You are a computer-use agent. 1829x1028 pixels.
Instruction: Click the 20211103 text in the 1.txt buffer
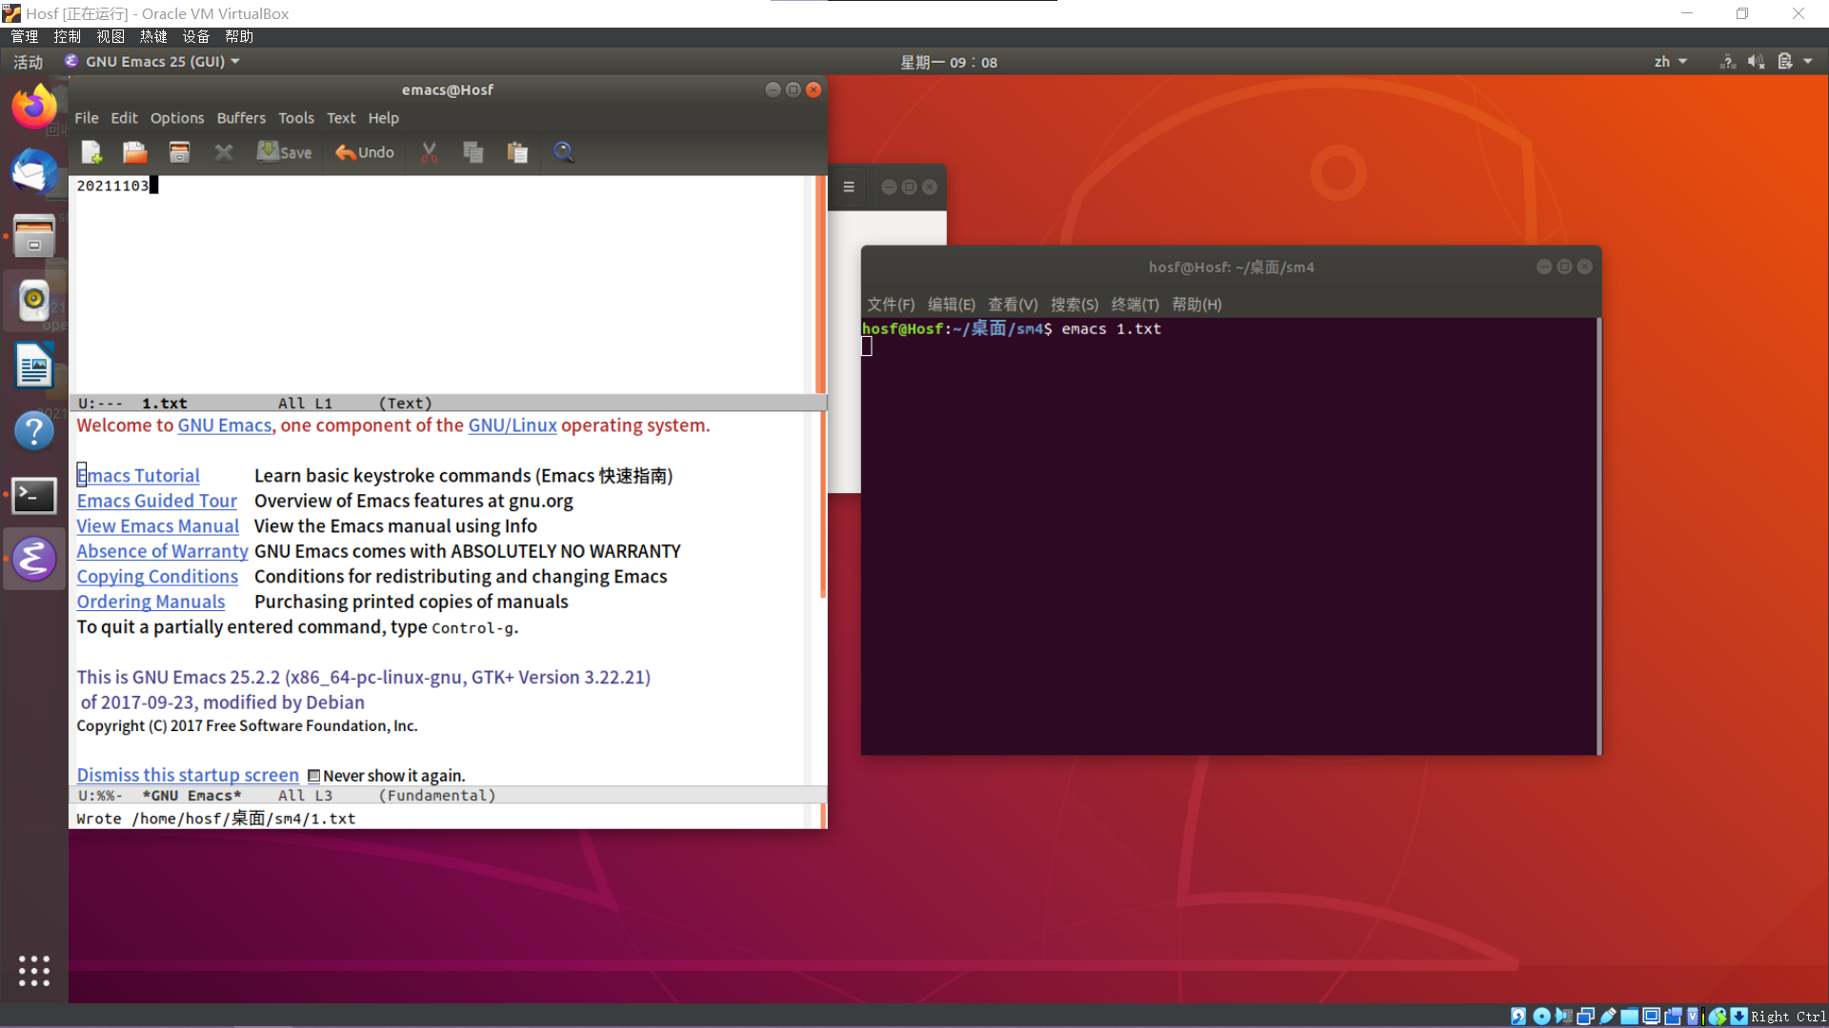coord(112,186)
